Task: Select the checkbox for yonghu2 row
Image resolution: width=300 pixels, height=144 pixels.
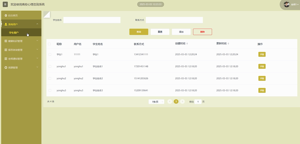Action: coord(50,78)
